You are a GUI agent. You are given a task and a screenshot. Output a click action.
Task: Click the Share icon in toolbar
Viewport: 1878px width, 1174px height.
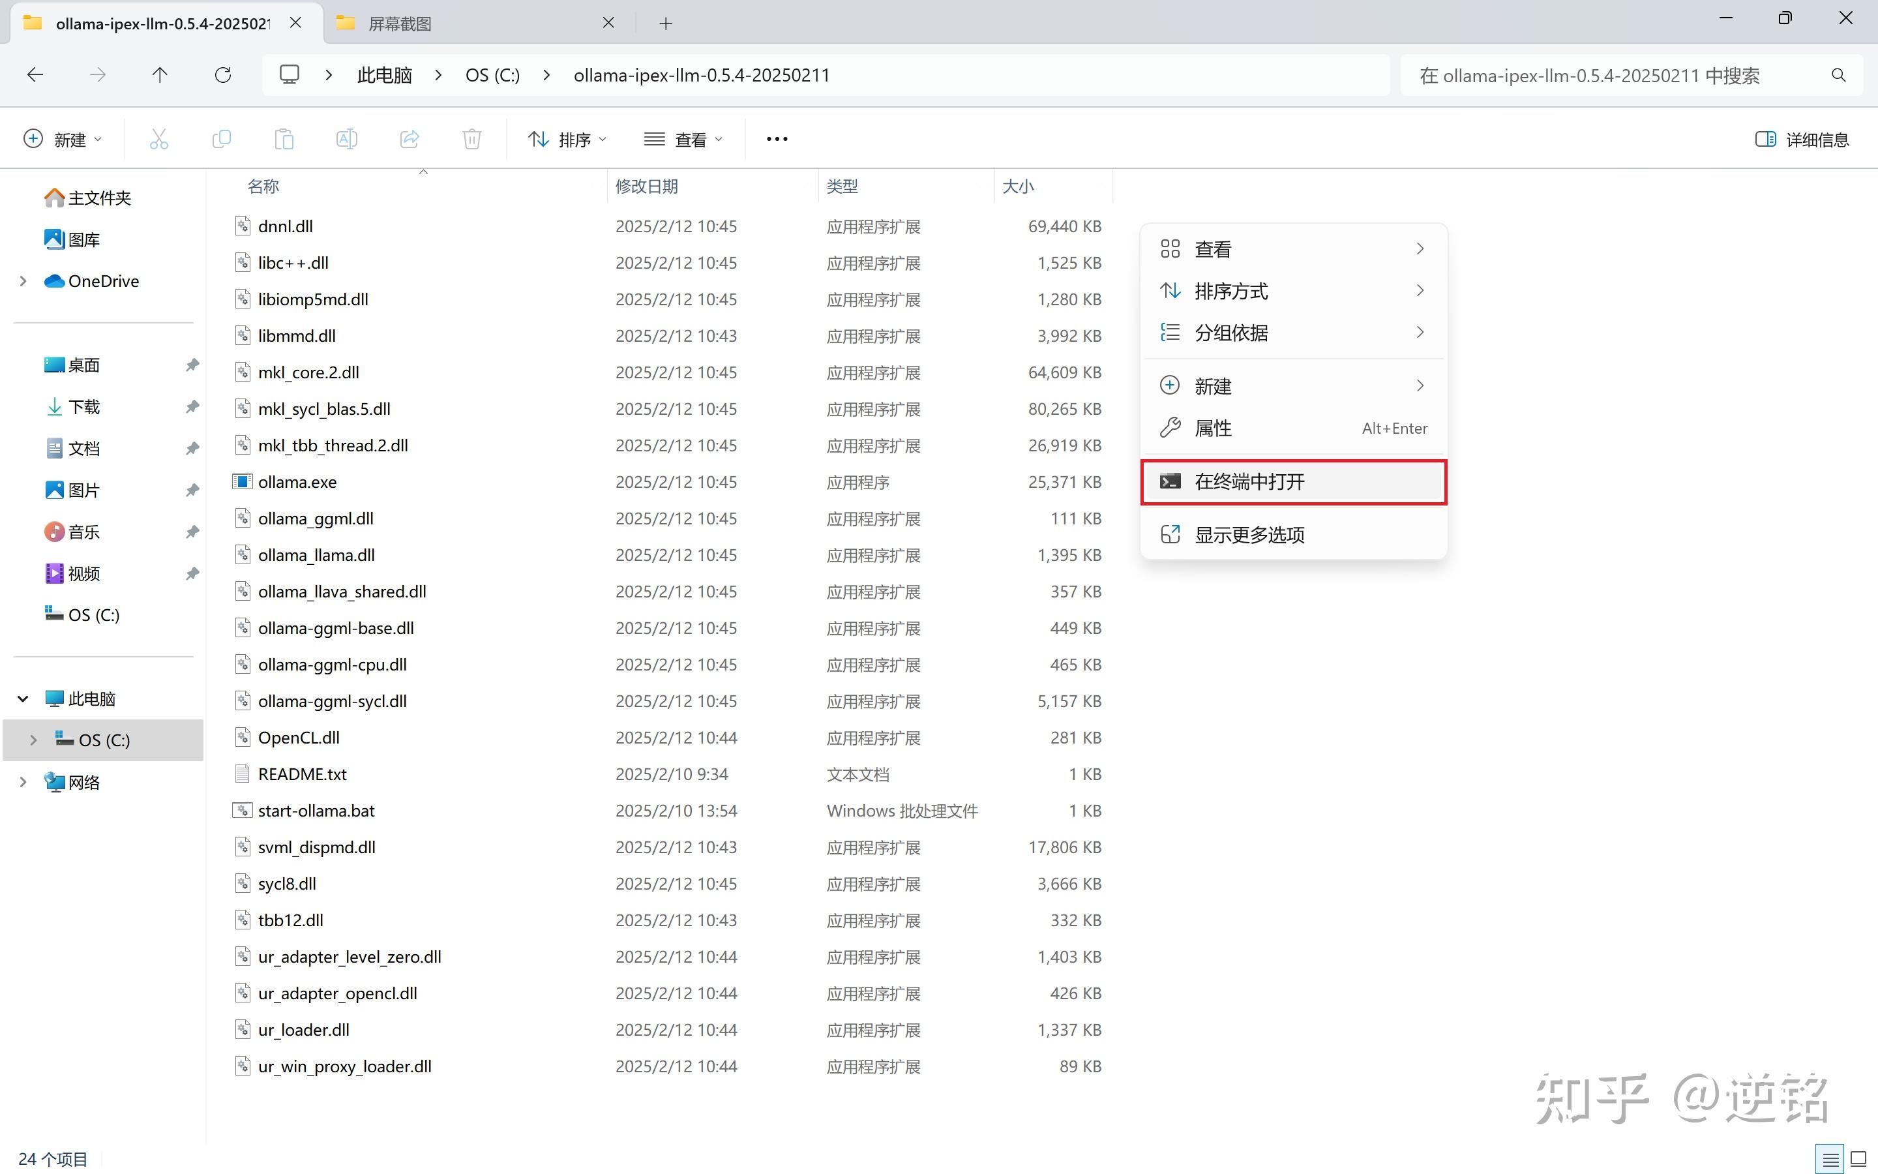[409, 139]
